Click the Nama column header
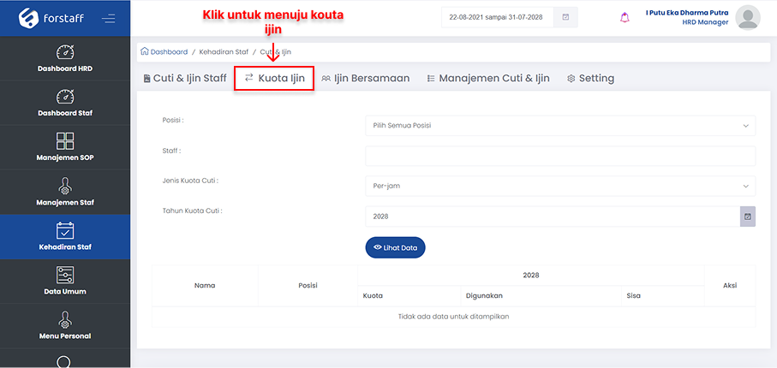This screenshot has width=777, height=368. coord(205,286)
